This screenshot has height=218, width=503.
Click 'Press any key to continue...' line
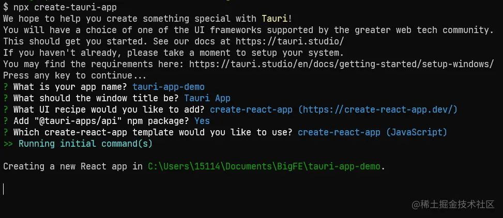point(75,75)
